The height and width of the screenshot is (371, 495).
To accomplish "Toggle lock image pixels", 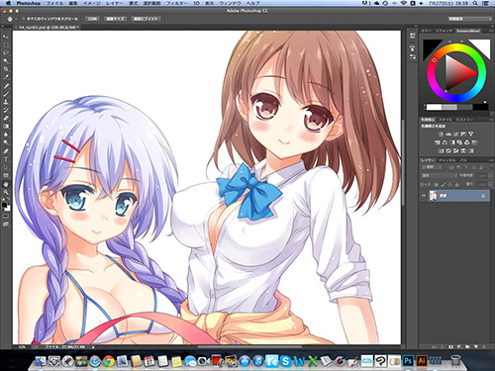I will click(x=444, y=185).
